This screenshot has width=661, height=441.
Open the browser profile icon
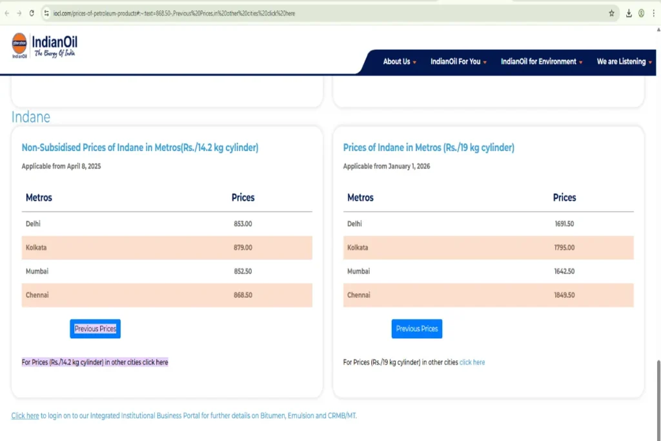(641, 13)
